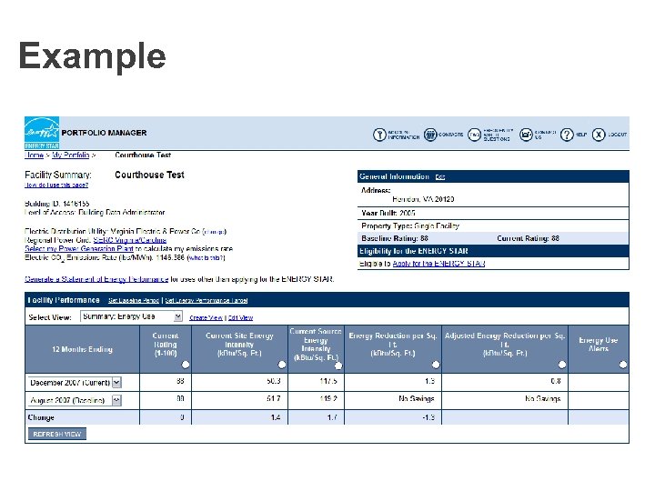Image resolution: width=655 pixels, height=491 pixels.
Task: Open the FAQ Frequently Asked Questions icon
Action: point(474,135)
